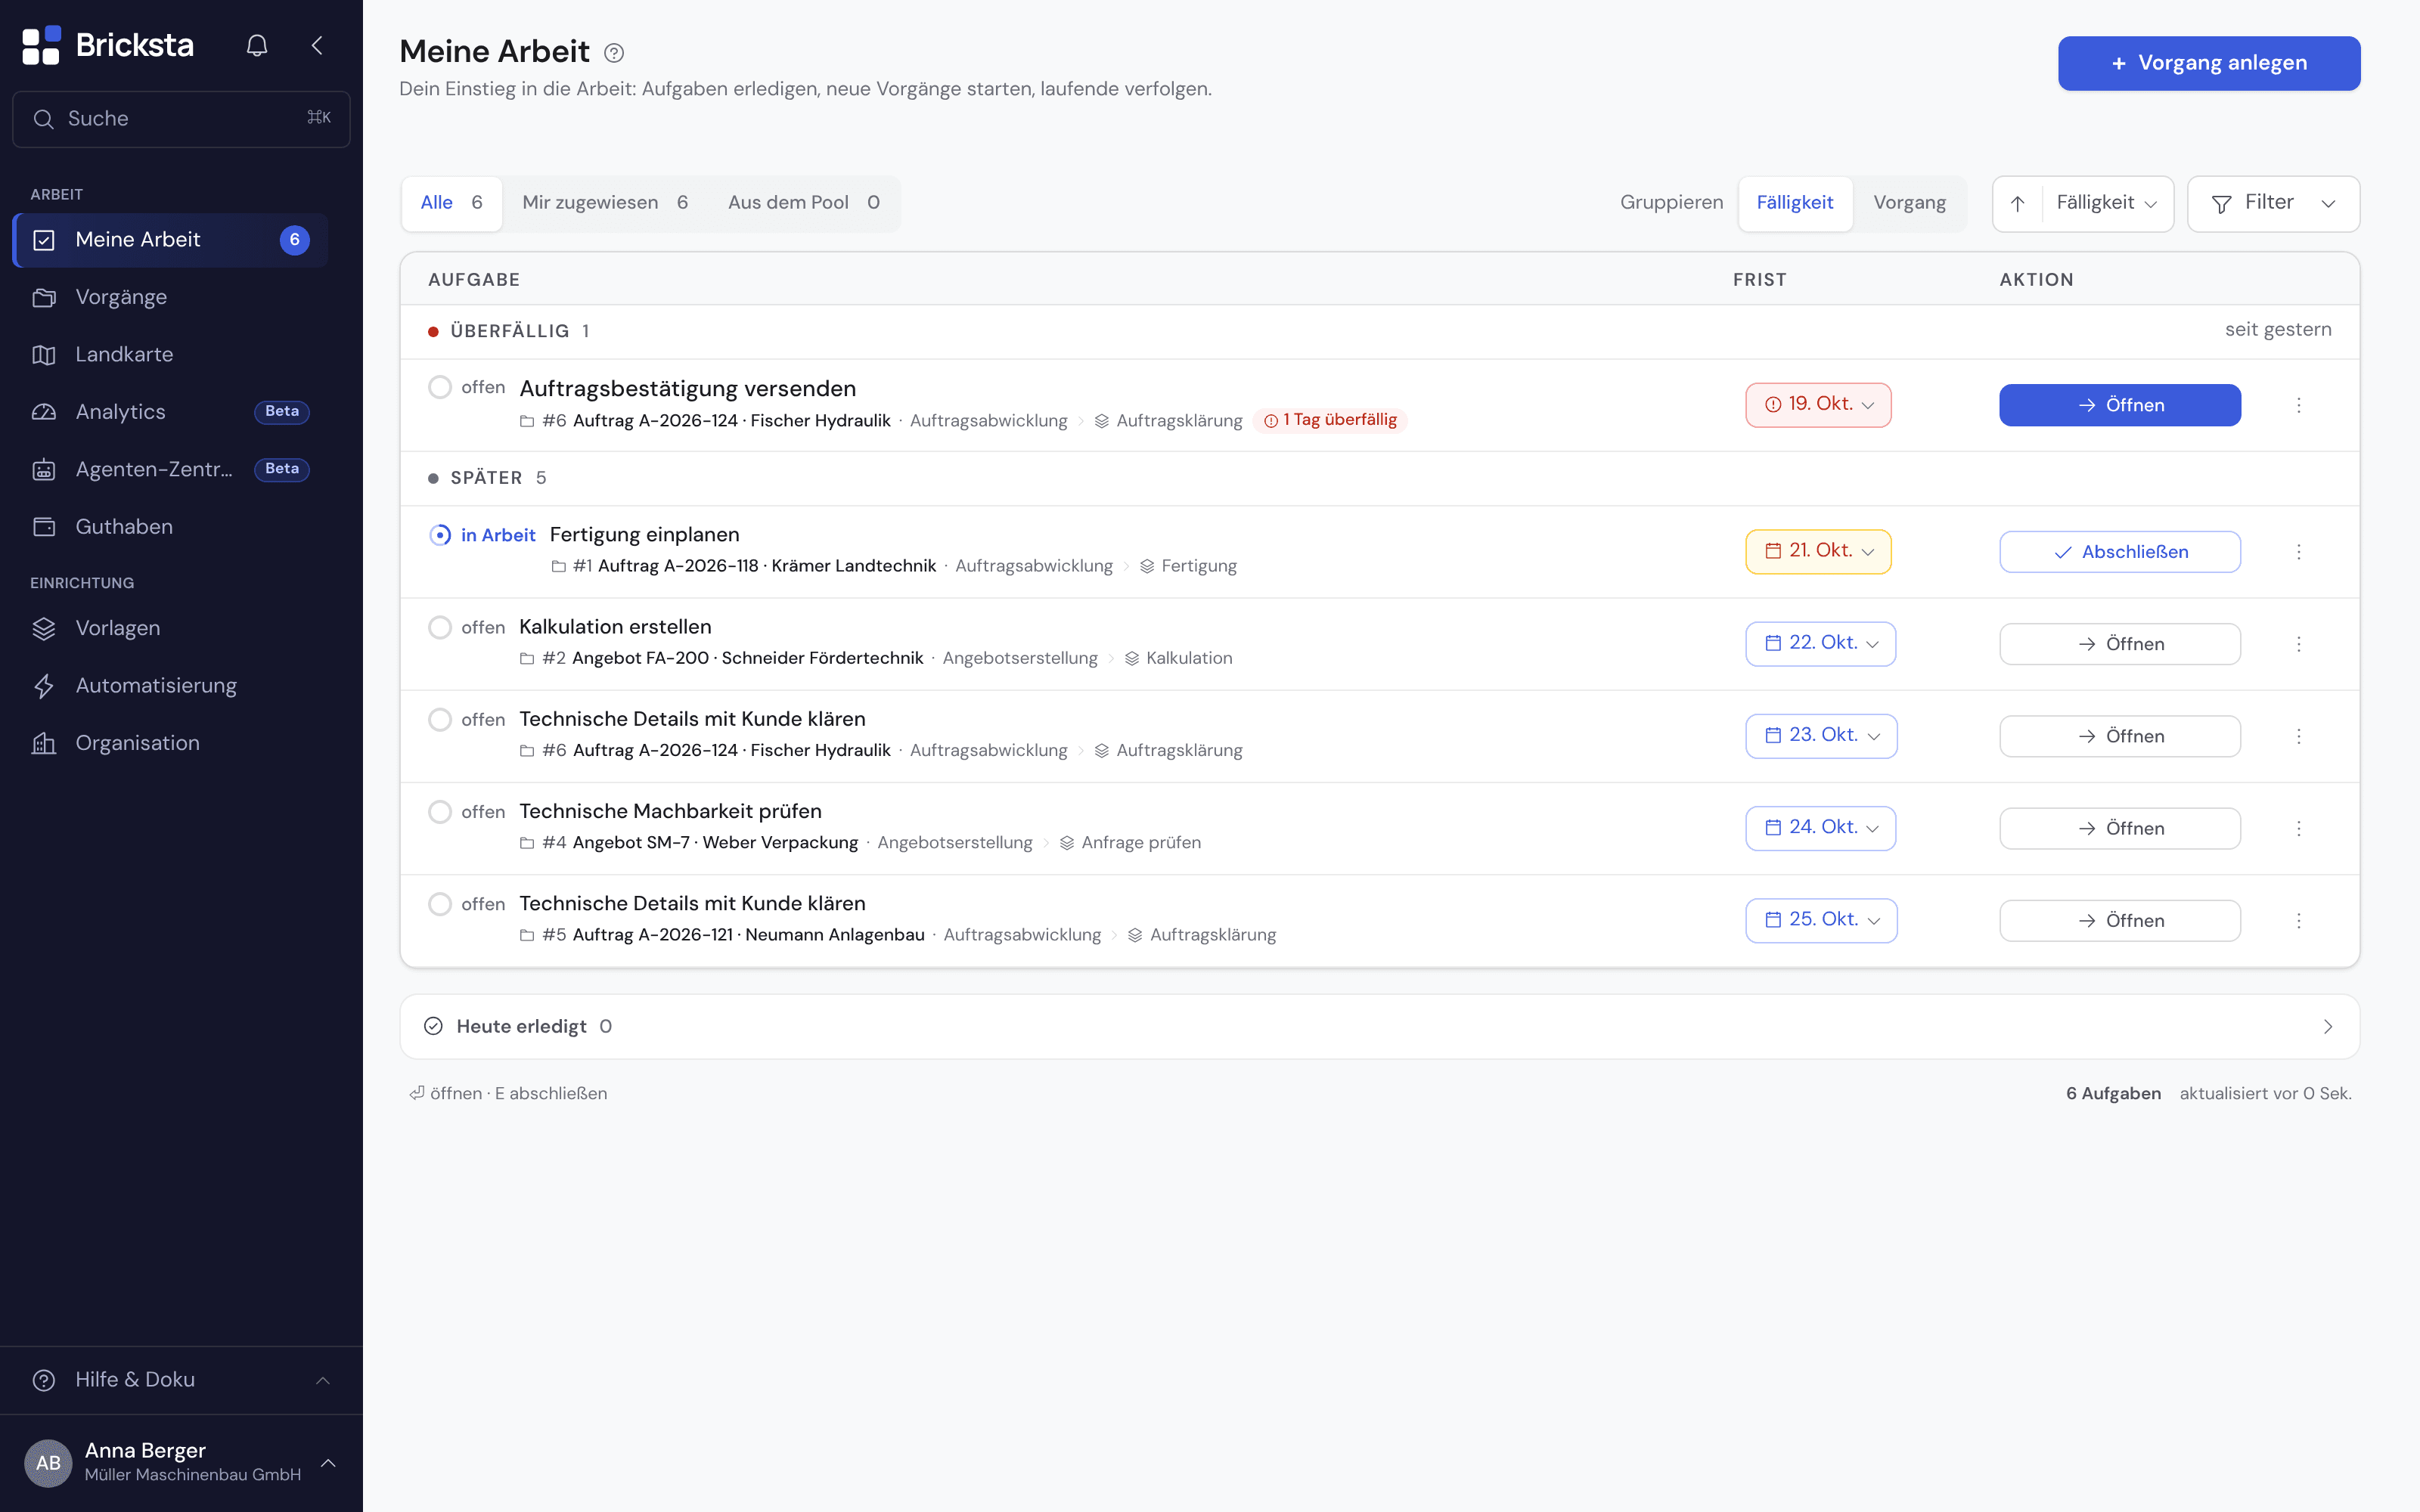Group tasks by Vorgang
The width and height of the screenshot is (2420, 1512).
pyautogui.click(x=1909, y=203)
